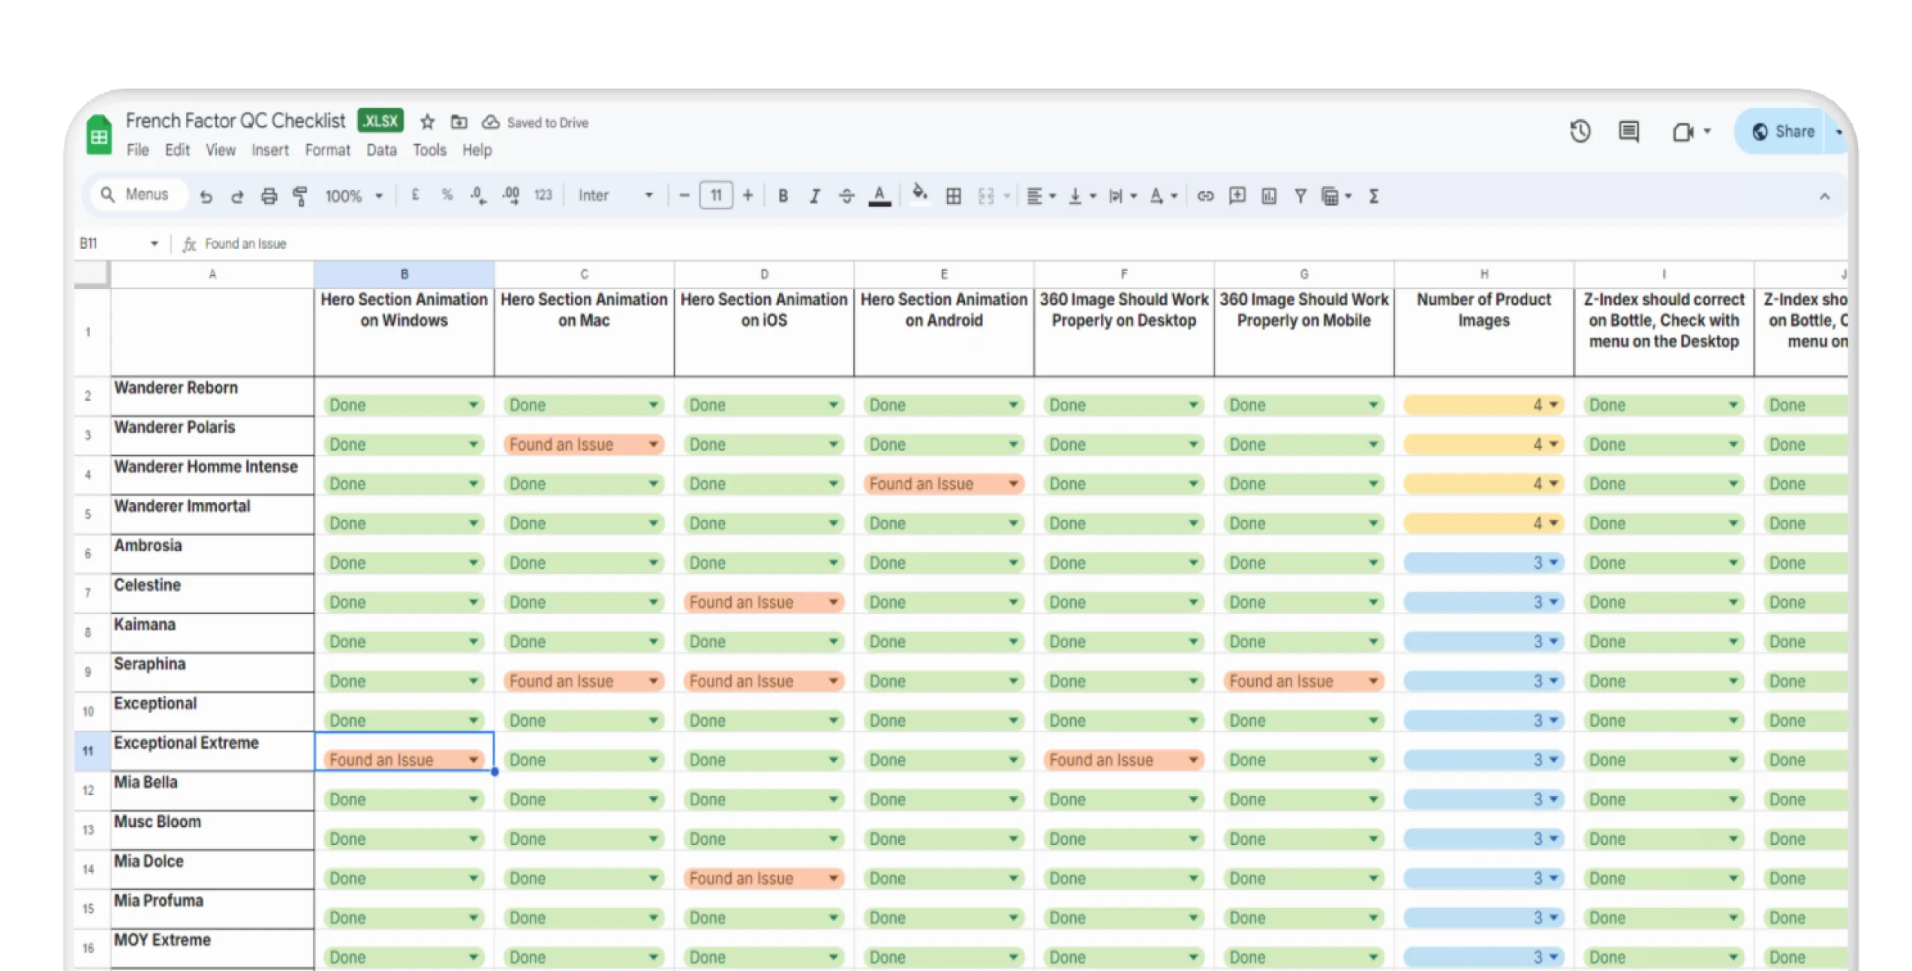Open the Format menu
Viewport: 1912px width, 971px height.
(327, 150)
